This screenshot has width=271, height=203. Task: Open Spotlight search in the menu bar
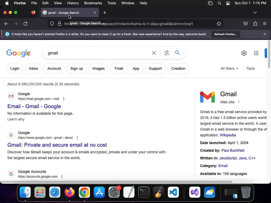coord(219,3)
